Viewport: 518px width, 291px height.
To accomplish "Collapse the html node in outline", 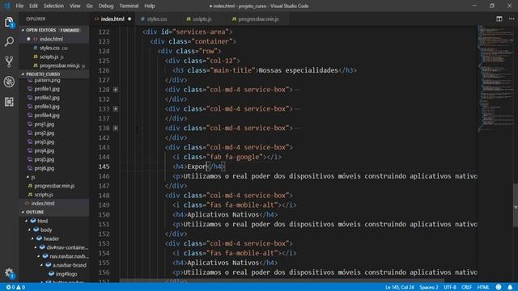I will tap(27, 221).
